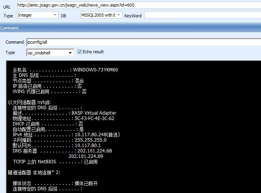The width and height of the screenshot is (261, 193).
Task: Select DNS server 202.101.224.69
Action: coord(86,156)
